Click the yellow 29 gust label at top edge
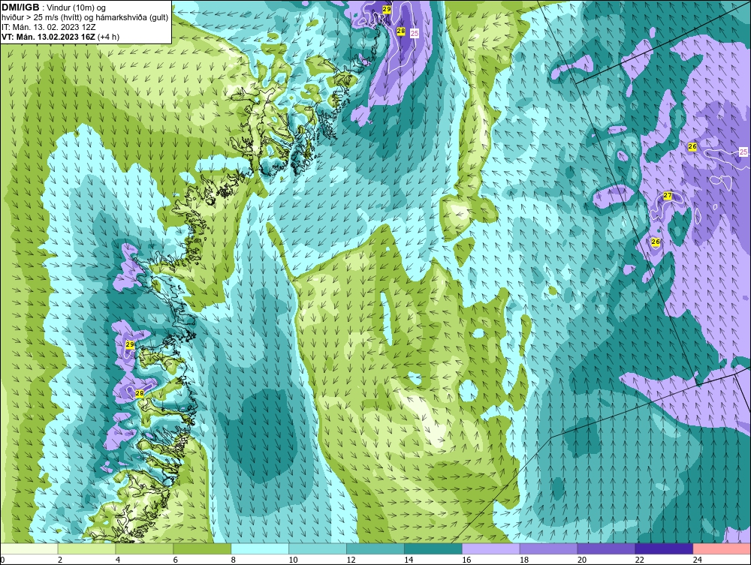Screen dimensions: 751x565 387,9
